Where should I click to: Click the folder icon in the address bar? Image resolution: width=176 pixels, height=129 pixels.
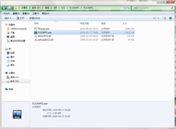(16, 8)
